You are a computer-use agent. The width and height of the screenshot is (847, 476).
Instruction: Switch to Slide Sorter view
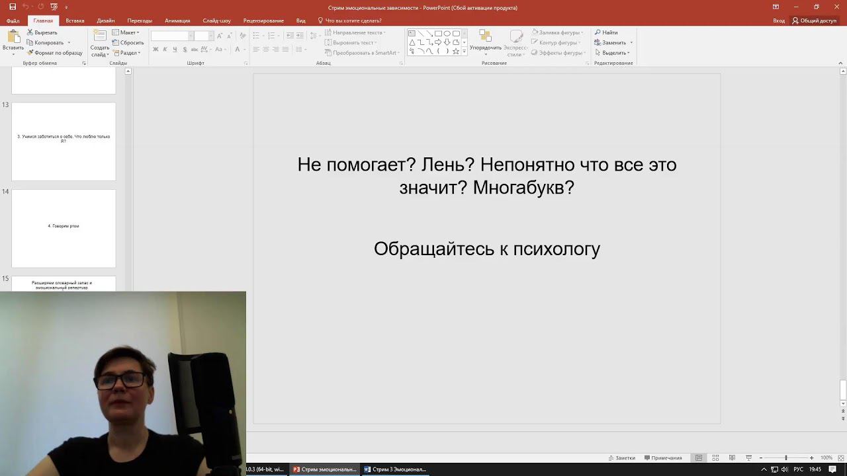coord(715,458)
